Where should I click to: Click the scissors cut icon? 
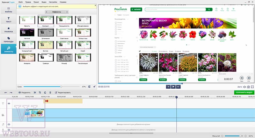pos(35,92)
